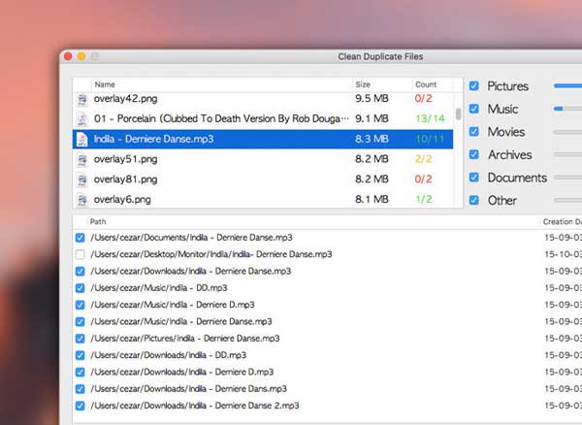582x425 pixels.
Task: Sort by the Size column header
Action: pyautogui.click(x=382, y=84)
